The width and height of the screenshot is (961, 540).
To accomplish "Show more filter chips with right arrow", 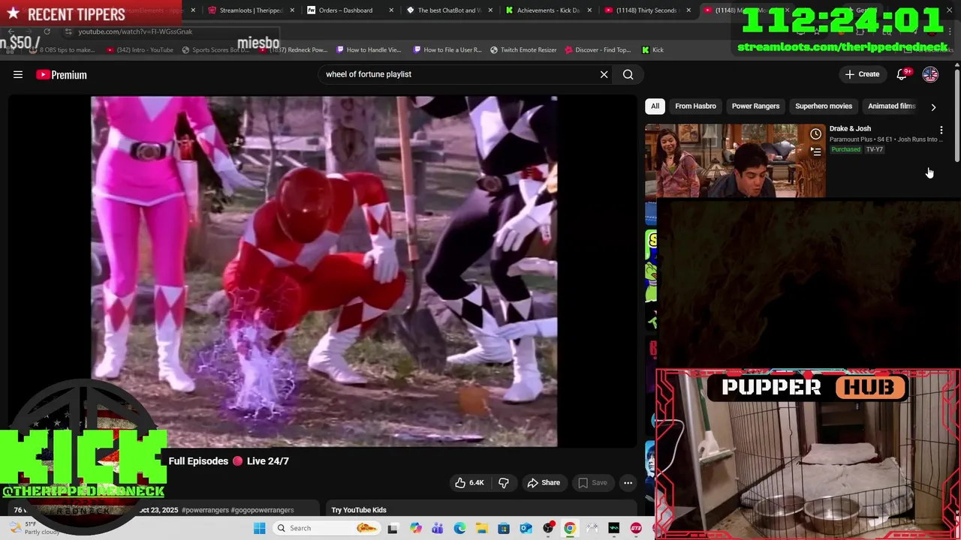I will [933, 106].
